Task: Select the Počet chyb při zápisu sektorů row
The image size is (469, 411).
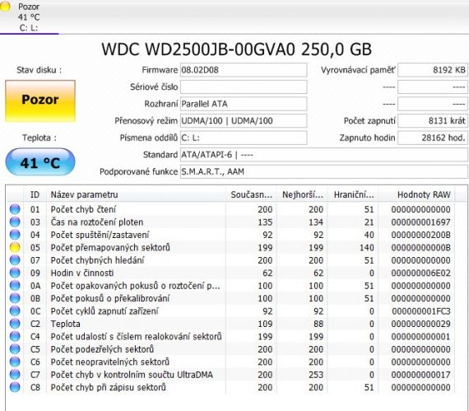Action: click(x=108, y=387)
